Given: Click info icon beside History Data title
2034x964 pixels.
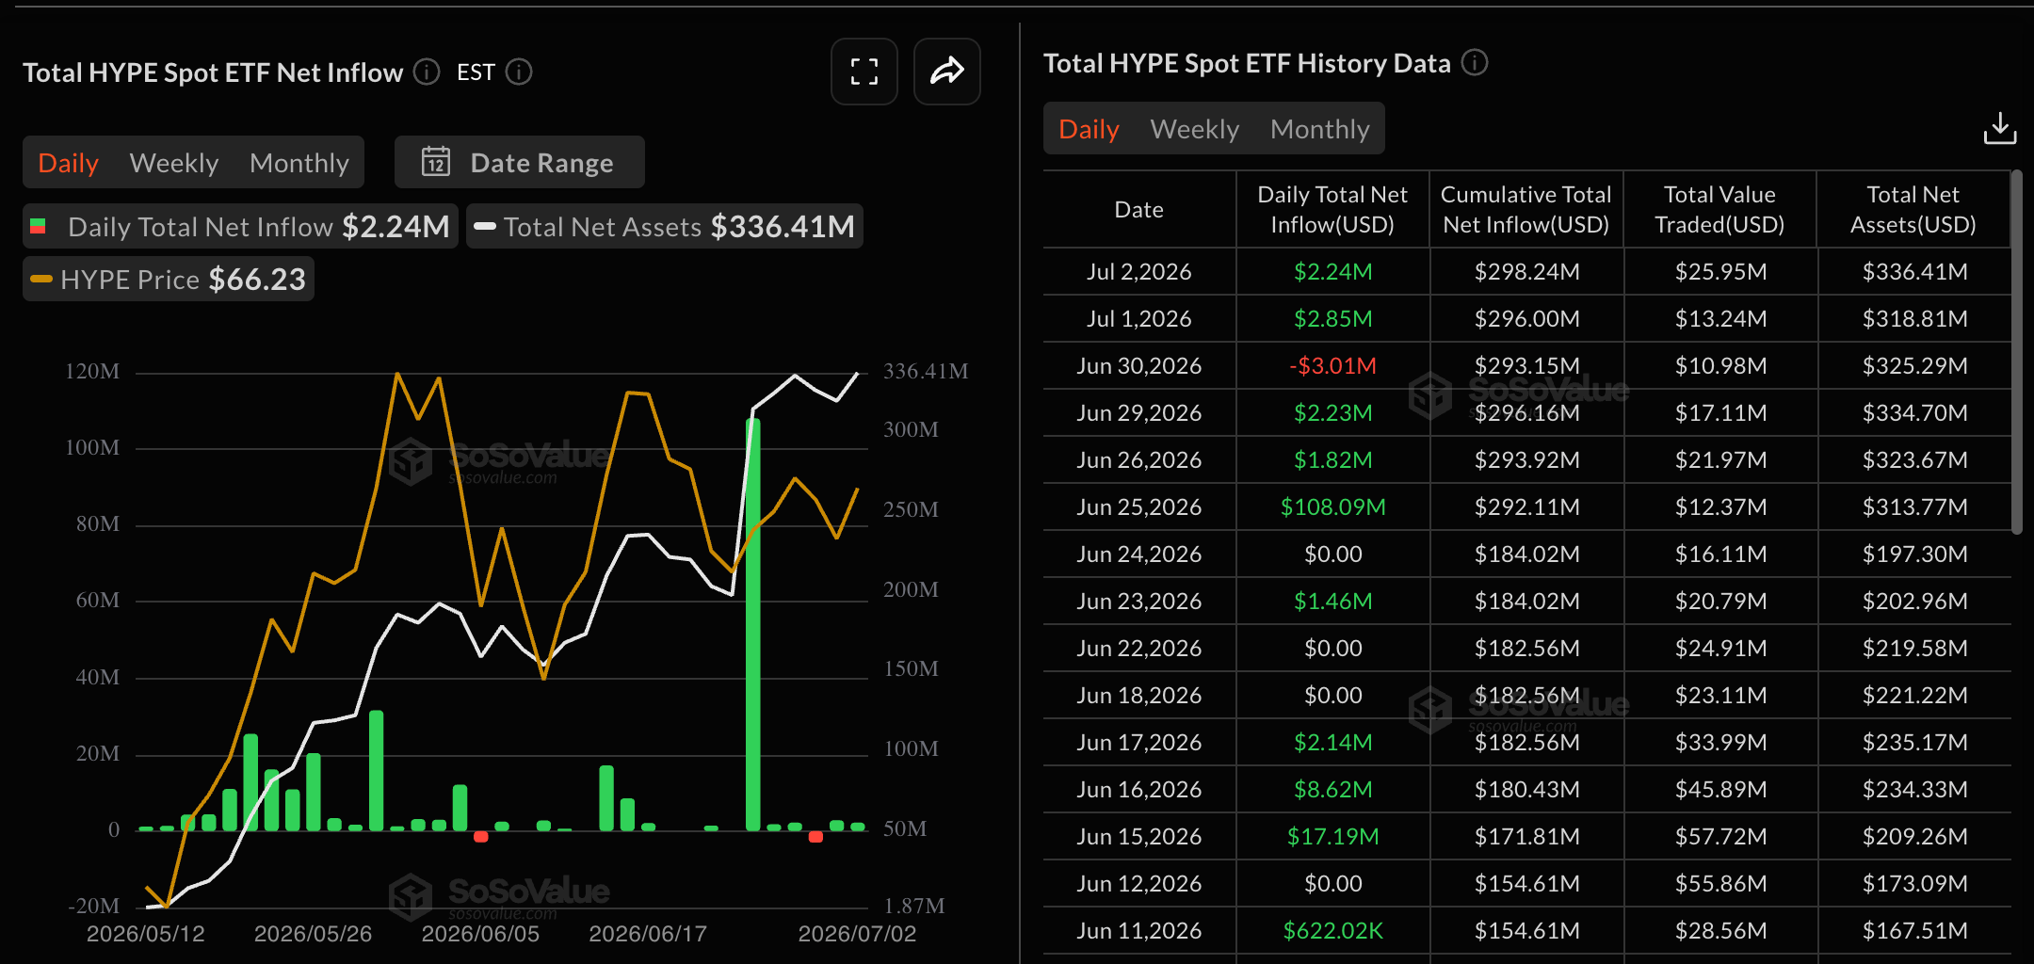Looking at the screenshot, I should coord(1474,62).
